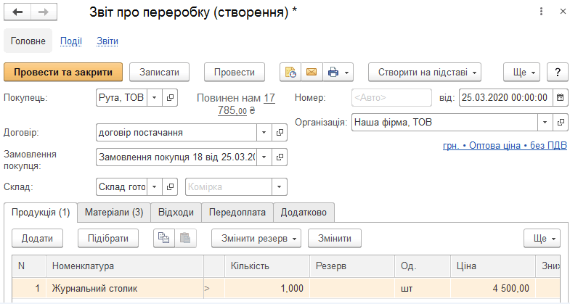Switch to the Передоплата tab
Viewport: 570px width, 304px height.
click(x=237, y=213)
